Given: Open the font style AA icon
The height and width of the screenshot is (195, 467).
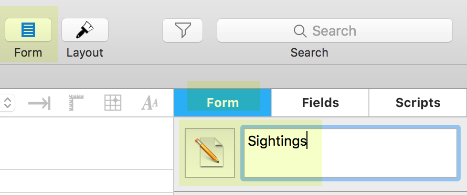Looking at the screenshot, I should point(150,103).
